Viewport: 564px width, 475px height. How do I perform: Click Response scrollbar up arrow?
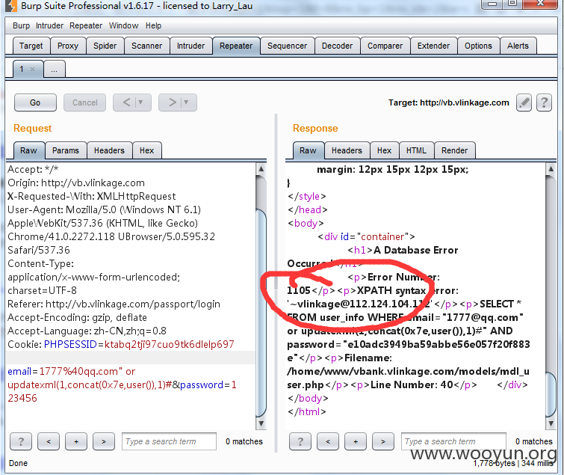(551, 168)
